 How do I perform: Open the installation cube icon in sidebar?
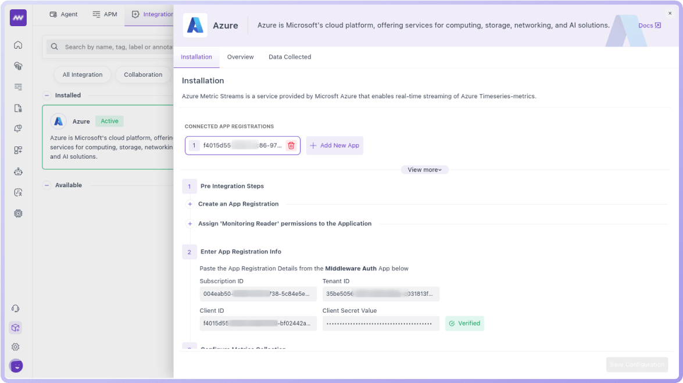click(x=16, y=328)
